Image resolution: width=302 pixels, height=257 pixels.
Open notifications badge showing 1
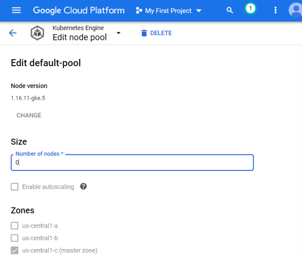(251, 8)
